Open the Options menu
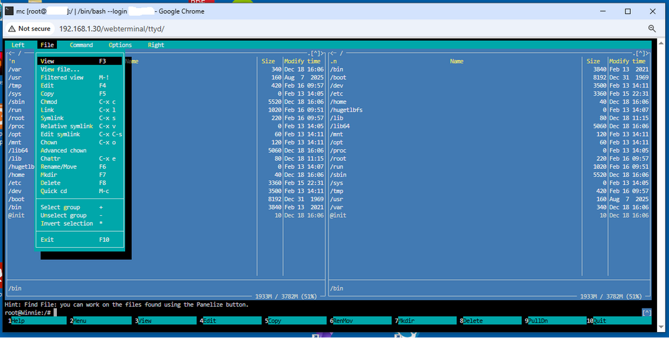 click(x=120, y=45)
